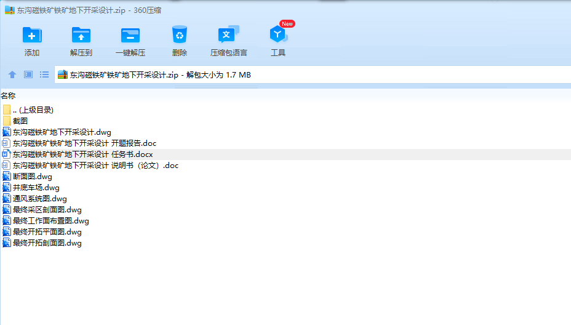The height and width of the screenshot is (325, 571).
Task: Go up one level with the up arrow
Action: 12,74
